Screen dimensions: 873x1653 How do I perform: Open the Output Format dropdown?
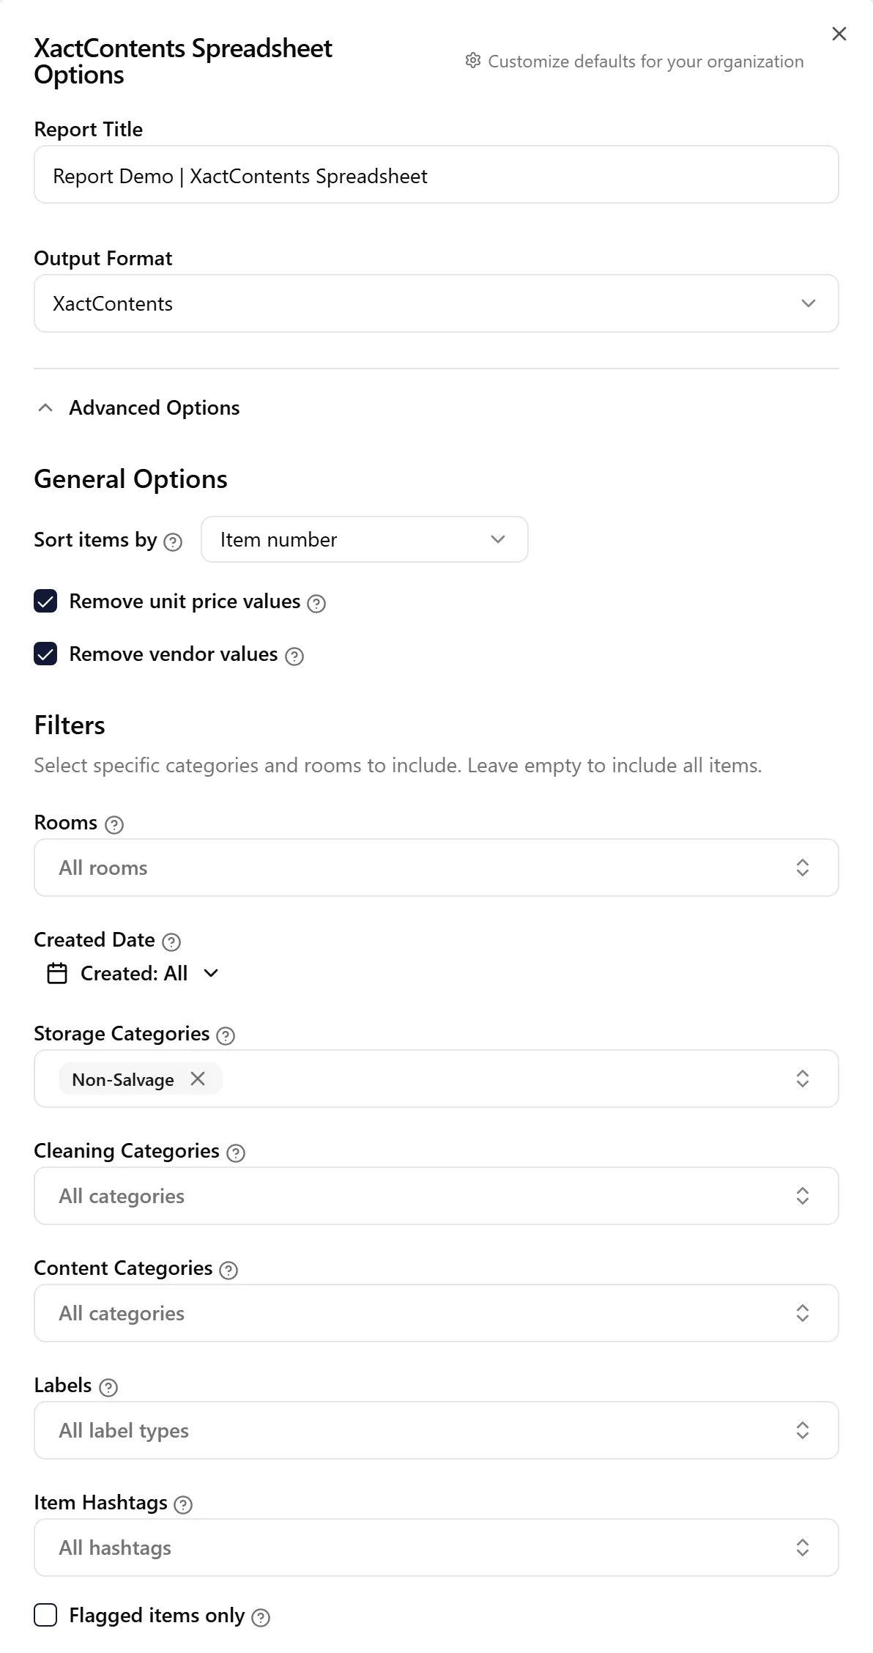436,303
